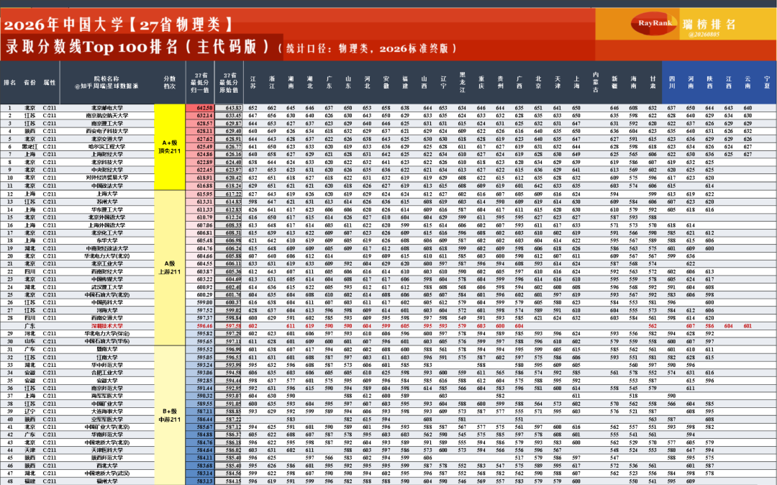777x485 pixels.
Task: Click the A级 上游211 tier cell
Action: [x=170, y=268]
